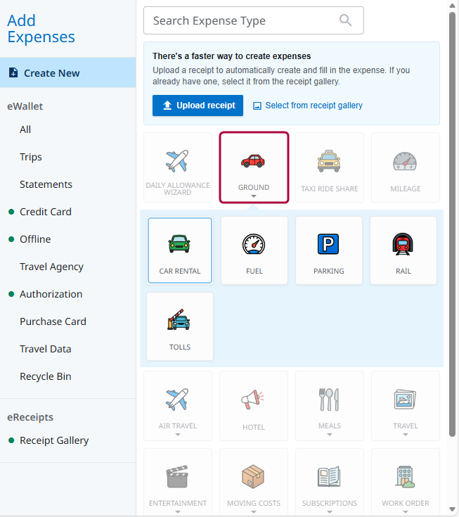
Task: Open the Taxi Ride Share expense
Action: 329,167
